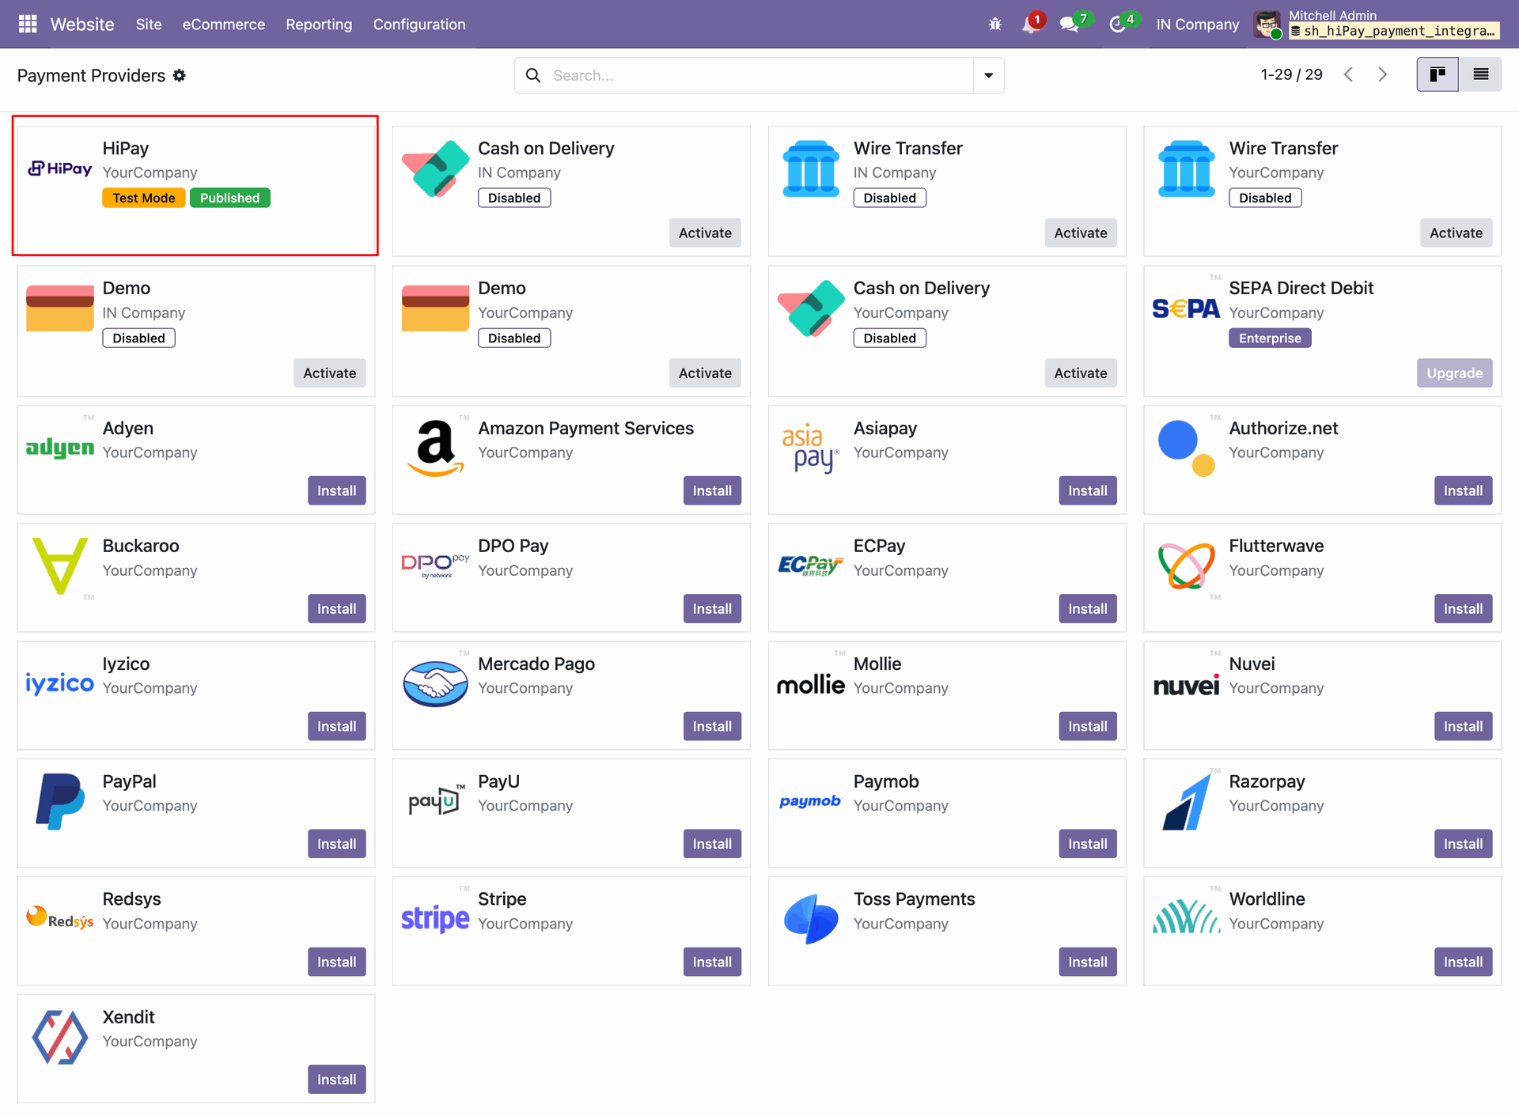Open the activities clock icon
Screen dimensions: 1519x1116
coord(1118,25)
